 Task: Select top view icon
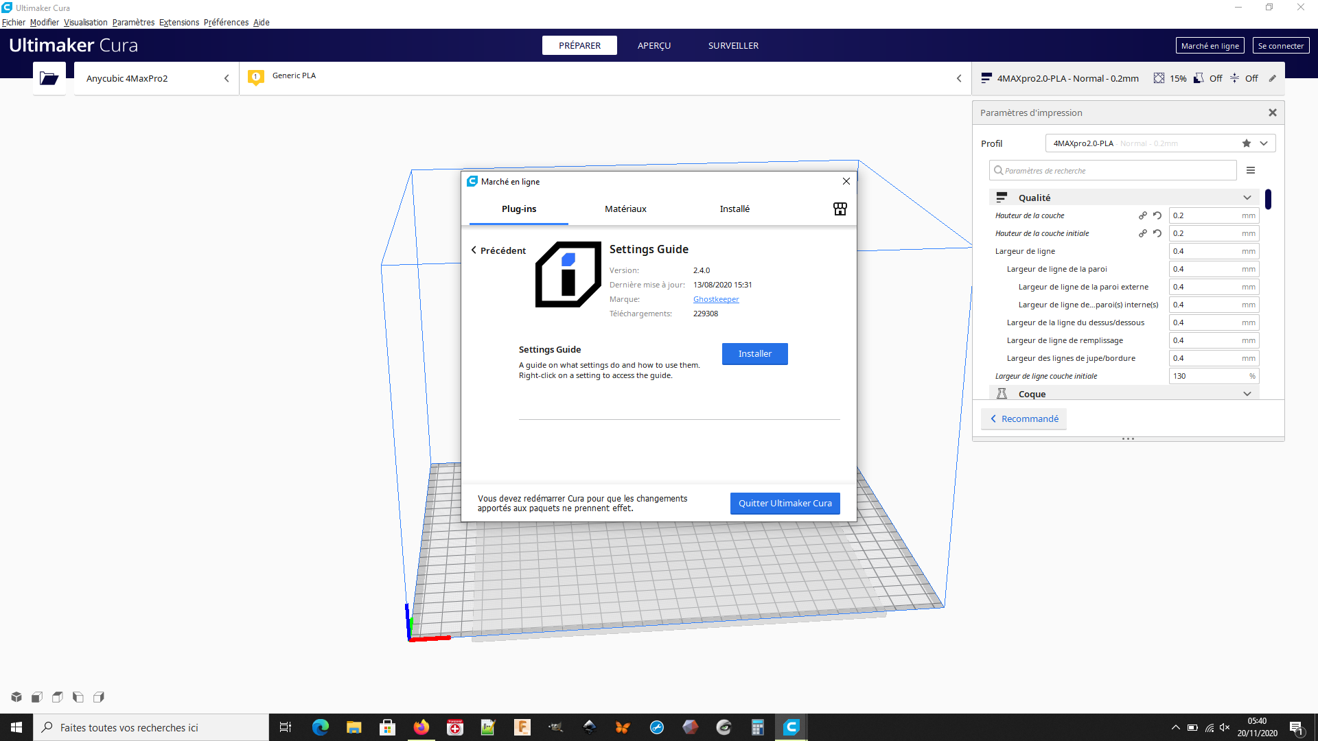click(x=58, y=697)
